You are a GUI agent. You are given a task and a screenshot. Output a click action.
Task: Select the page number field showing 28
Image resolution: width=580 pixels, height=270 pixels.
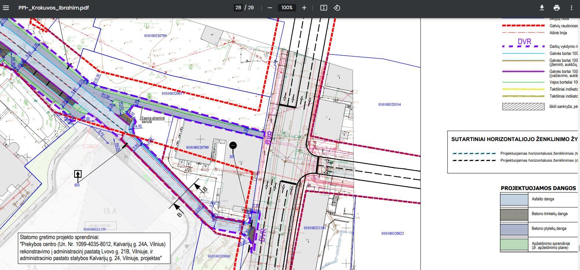[238, 8]
